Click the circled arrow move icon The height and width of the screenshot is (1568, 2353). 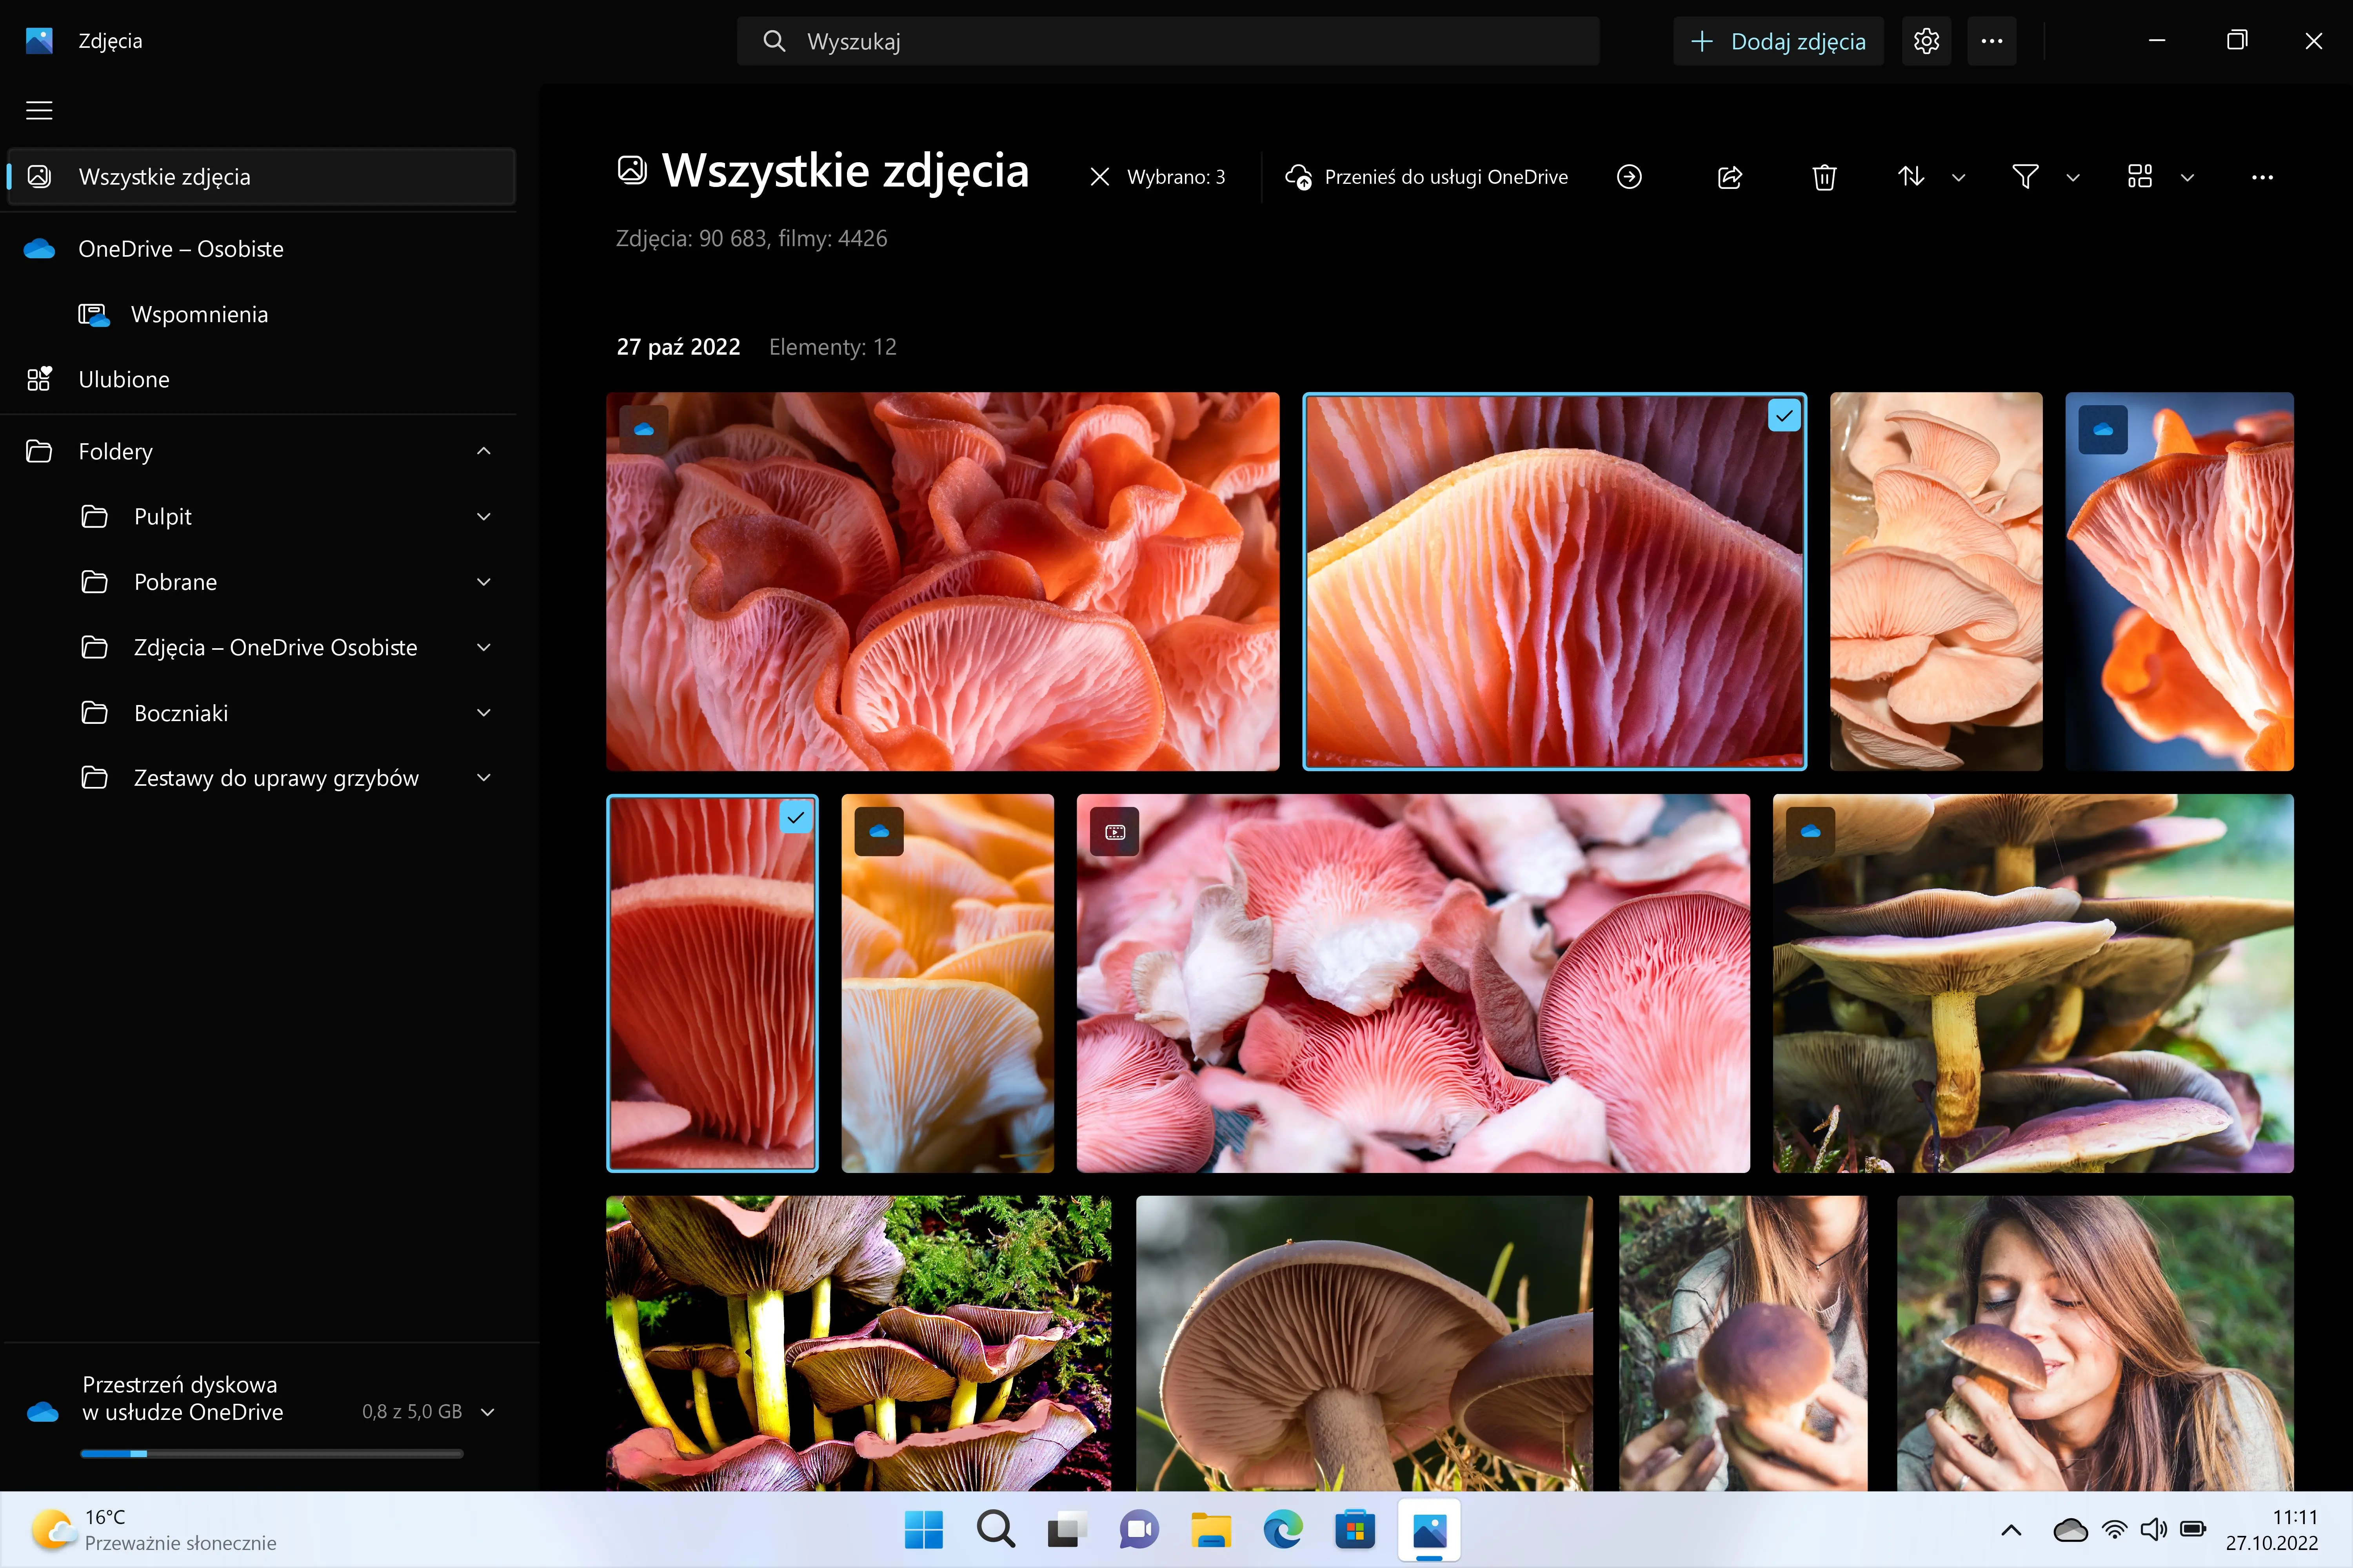tap(1629, 177)
